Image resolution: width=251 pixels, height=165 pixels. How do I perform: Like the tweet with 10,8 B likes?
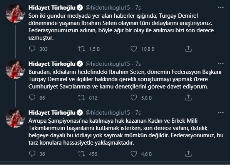coord(134,49)
